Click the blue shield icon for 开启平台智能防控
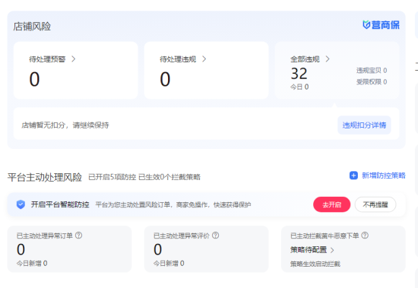 click(x=21, y=204)
